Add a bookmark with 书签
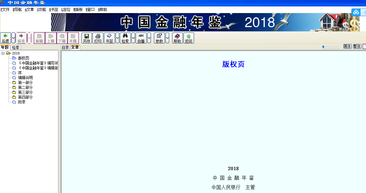 click(x=109, y=38)
